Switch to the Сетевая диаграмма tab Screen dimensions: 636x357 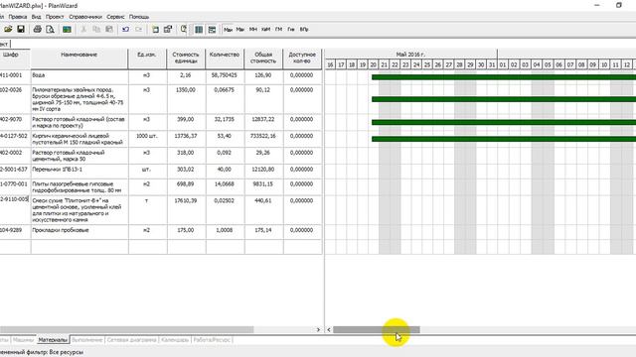tap(131, 340)
